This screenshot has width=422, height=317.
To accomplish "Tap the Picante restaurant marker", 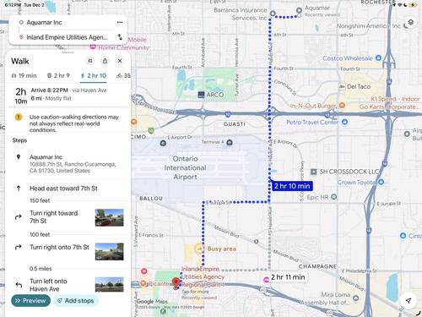I will click(x=143, y=283).
